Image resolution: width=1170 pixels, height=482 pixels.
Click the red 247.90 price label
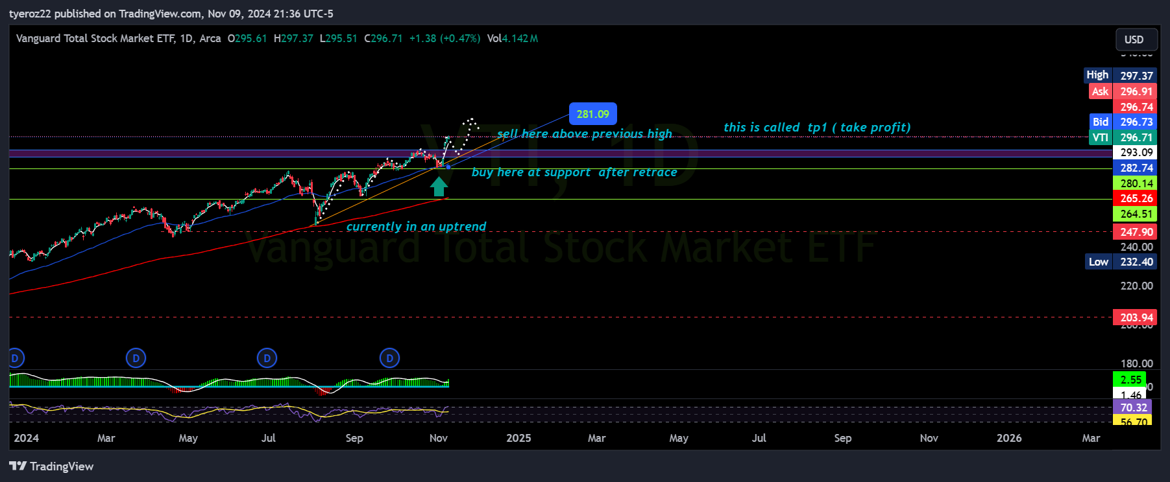point(1135,231)
